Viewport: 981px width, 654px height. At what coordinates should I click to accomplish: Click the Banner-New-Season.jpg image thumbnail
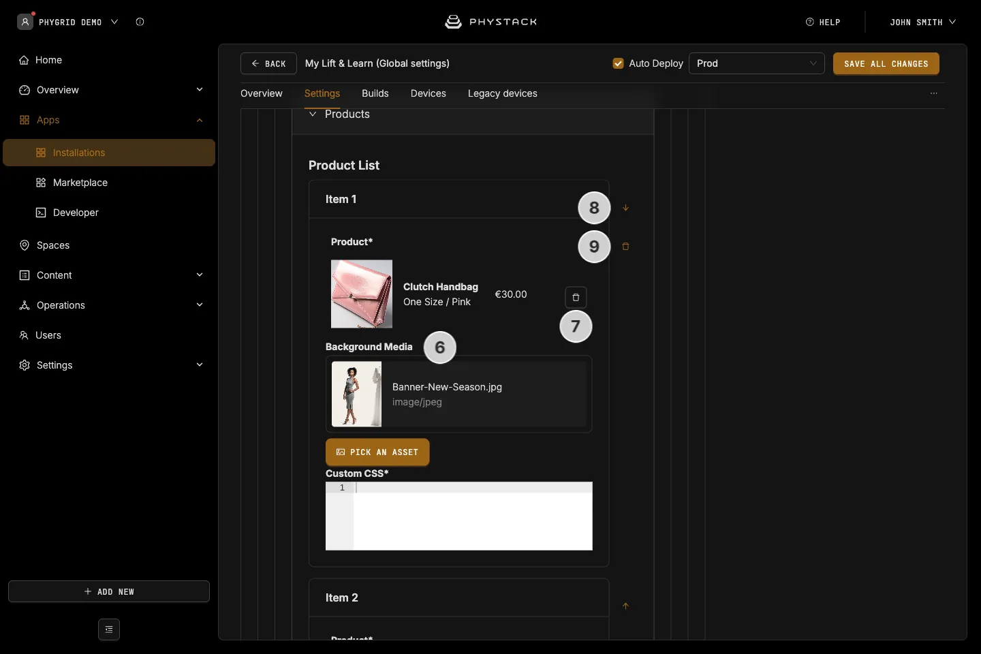point(356,394)
